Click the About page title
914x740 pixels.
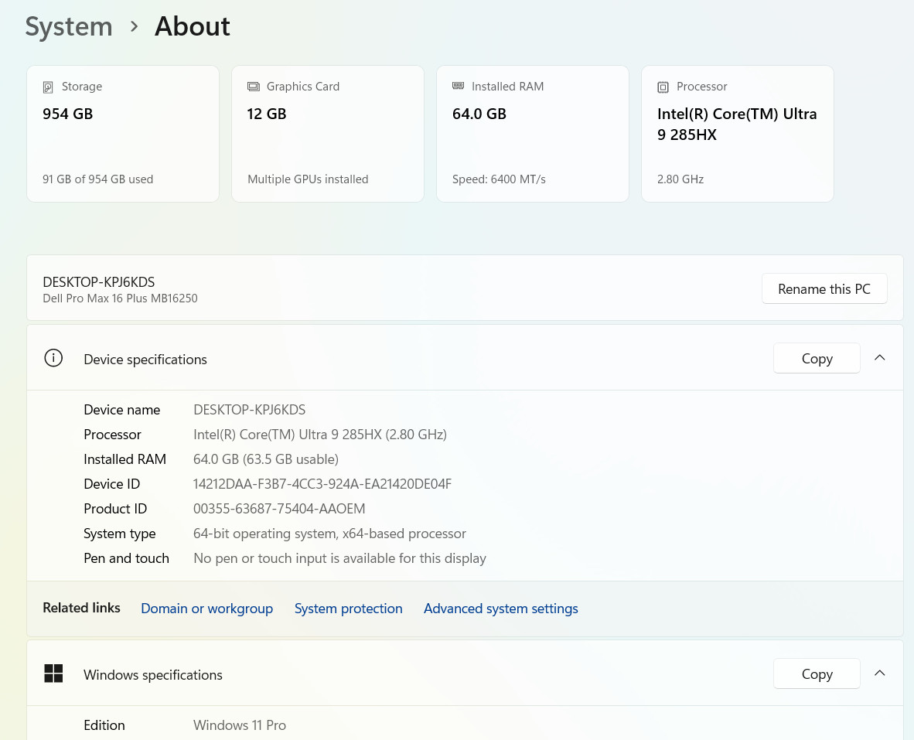click(193, 26)
